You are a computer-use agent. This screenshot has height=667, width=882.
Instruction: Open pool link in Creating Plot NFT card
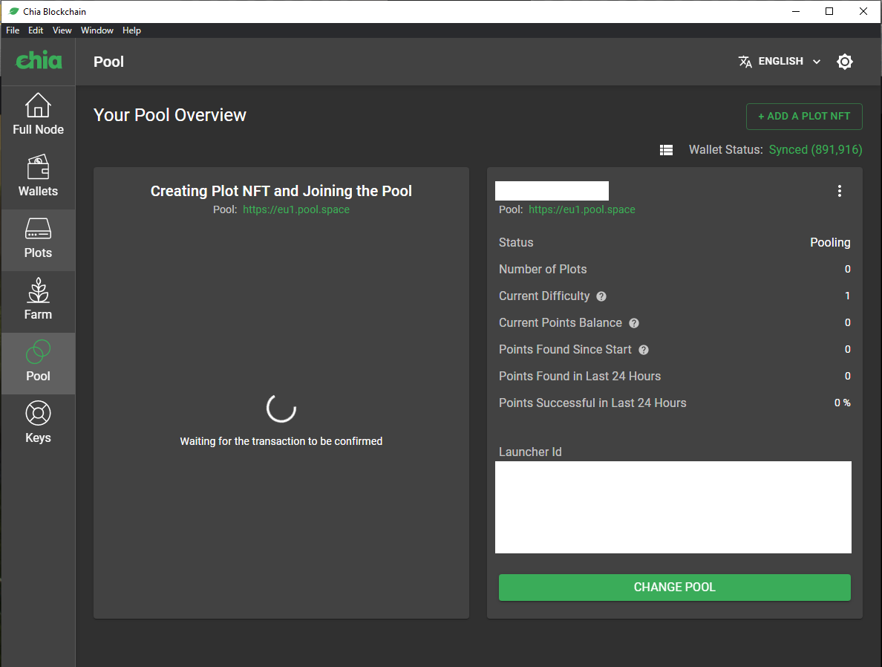pos(296,209)
